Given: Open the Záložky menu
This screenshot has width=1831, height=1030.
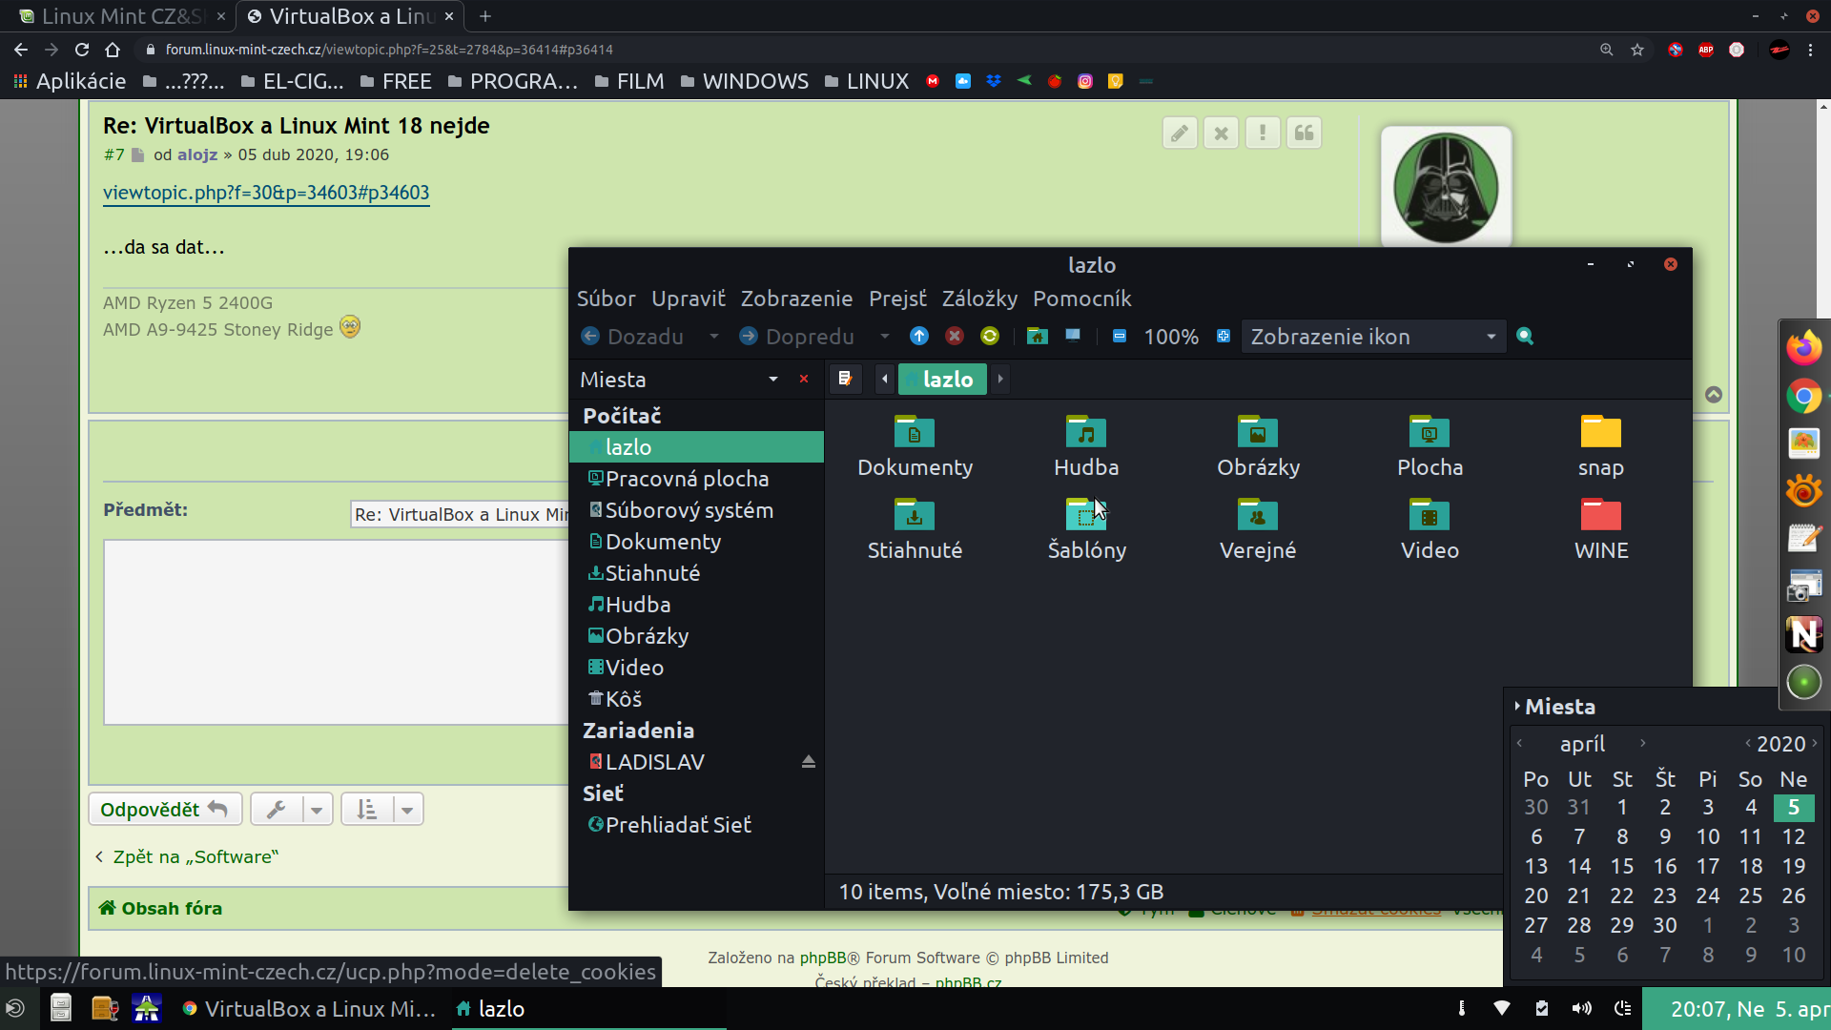Looking at the screenshot, I should (979, 299).
